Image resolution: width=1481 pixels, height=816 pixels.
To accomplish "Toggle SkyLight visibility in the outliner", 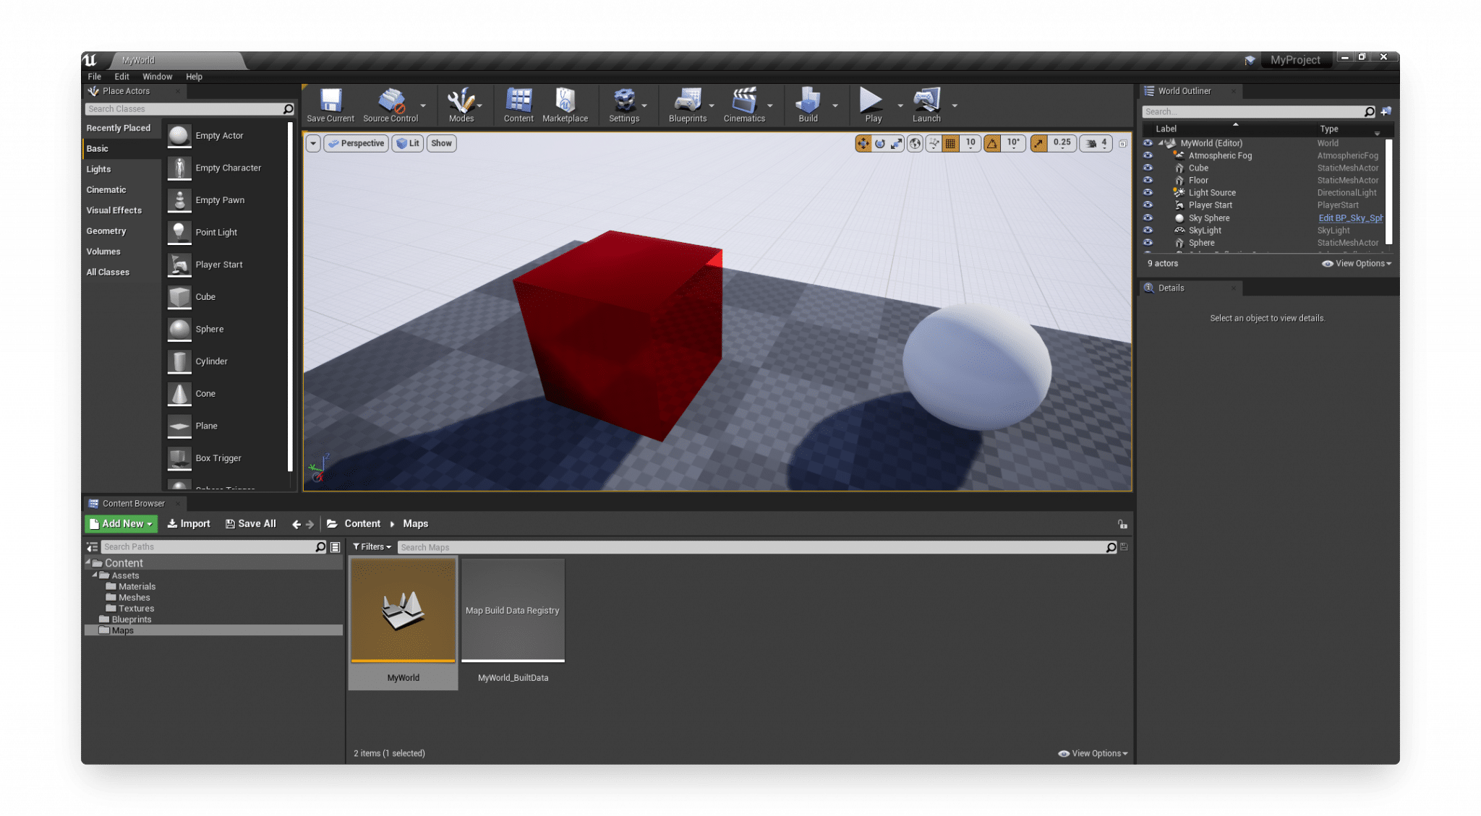I will pos(1148,230).
